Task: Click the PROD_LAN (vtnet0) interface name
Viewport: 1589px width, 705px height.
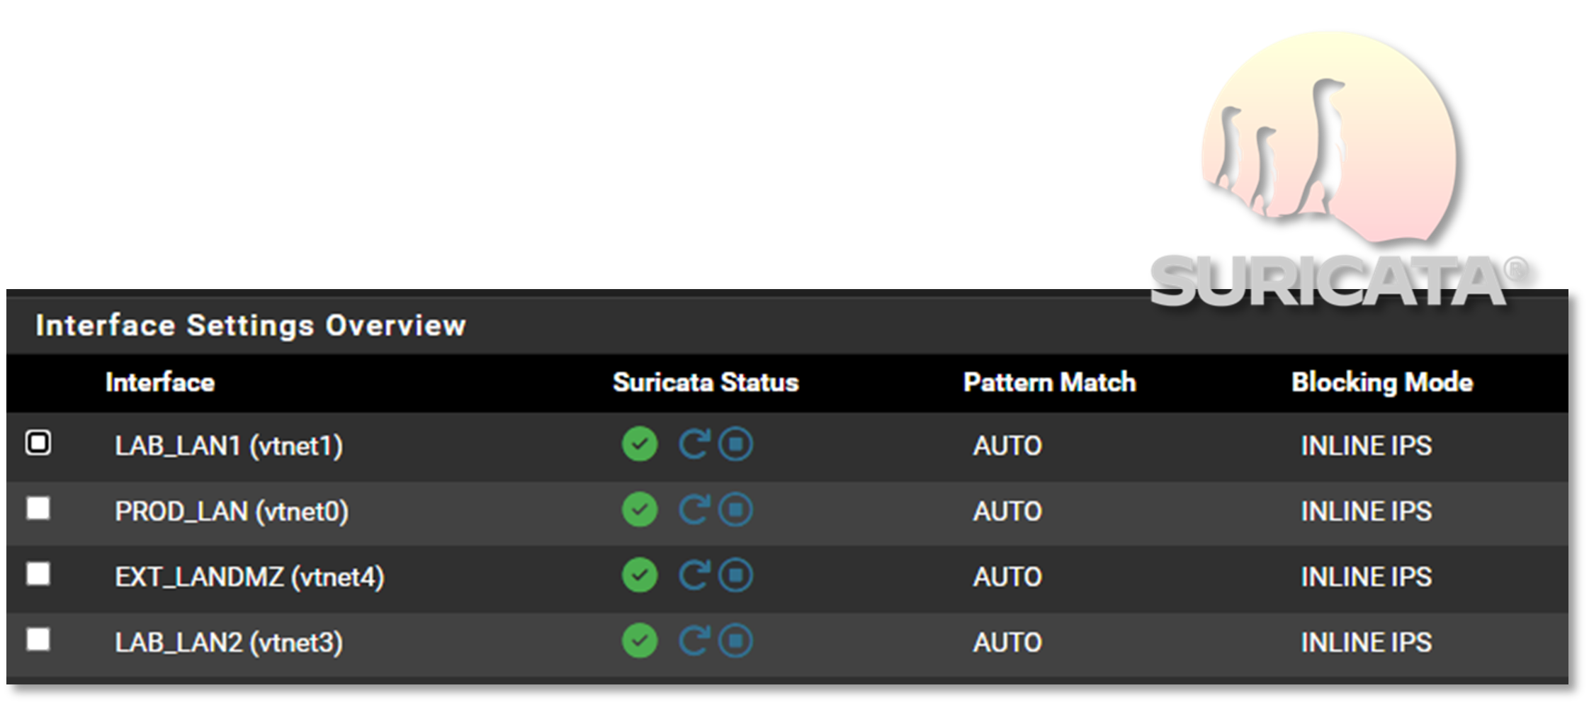Action: click(x=232, y=512)
